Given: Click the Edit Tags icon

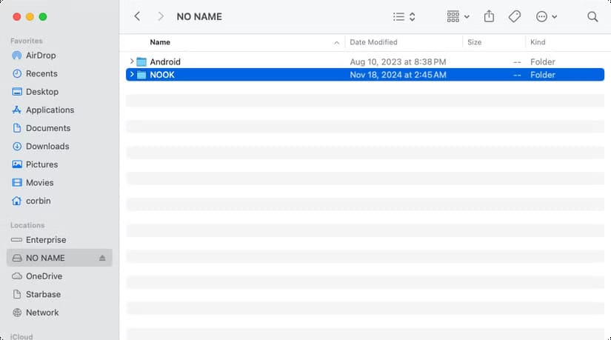Looking at the screenshot, I should [515, 16].
